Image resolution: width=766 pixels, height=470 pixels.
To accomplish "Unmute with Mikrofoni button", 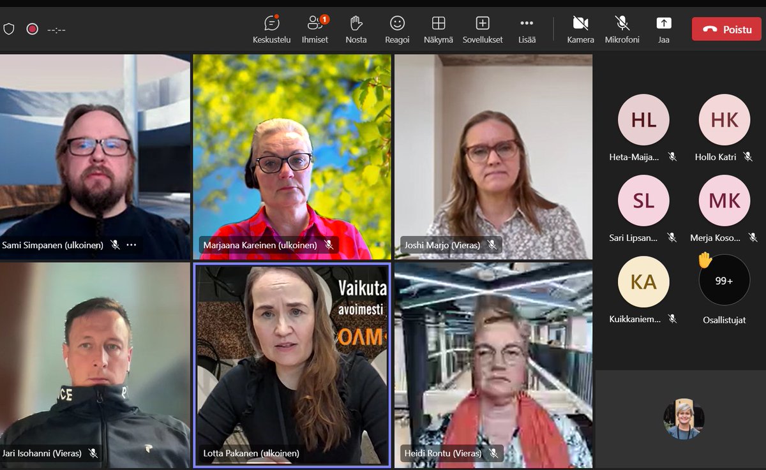I will pyautogui.click(x=622, y=29).
